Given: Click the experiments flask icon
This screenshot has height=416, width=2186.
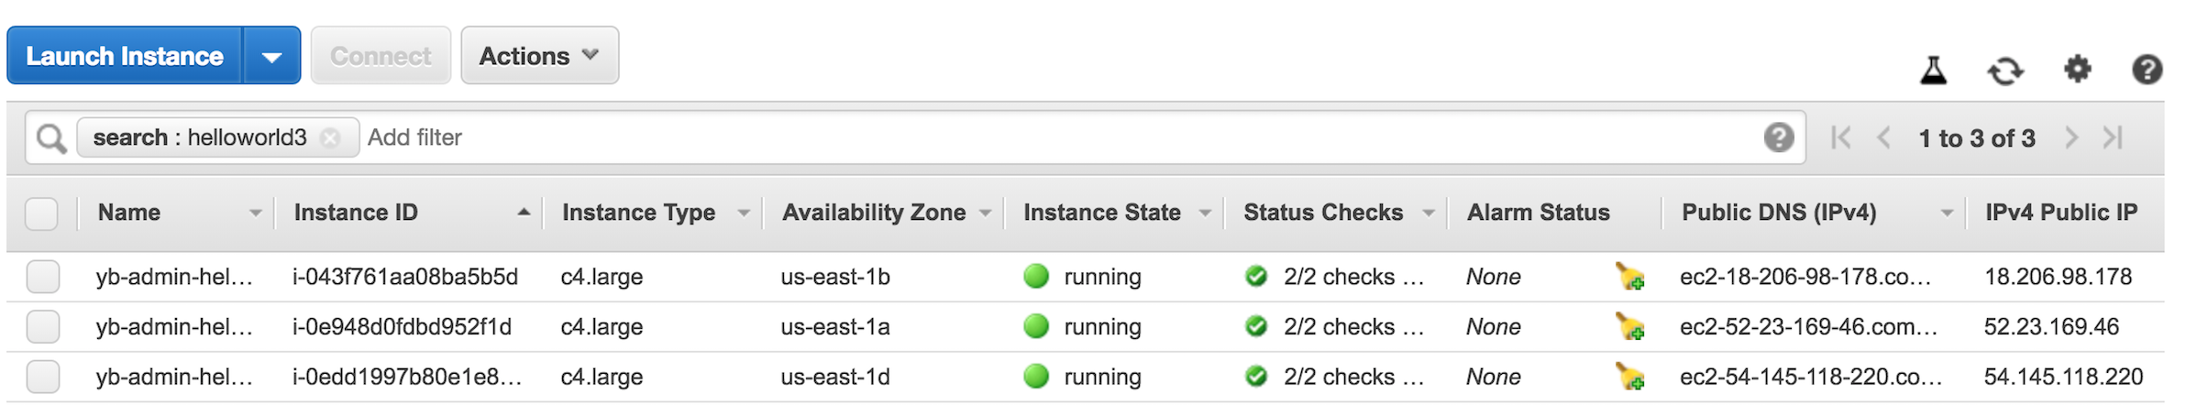Looking at the screenshot, I should click(x=1933, y=70).
